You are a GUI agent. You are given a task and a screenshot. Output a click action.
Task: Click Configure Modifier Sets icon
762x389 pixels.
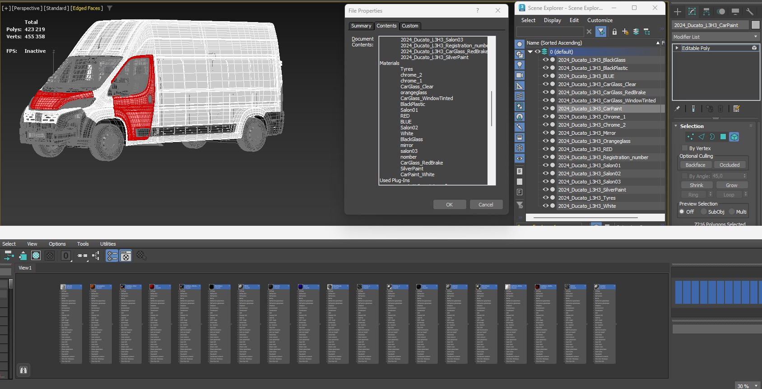point(737,109)
